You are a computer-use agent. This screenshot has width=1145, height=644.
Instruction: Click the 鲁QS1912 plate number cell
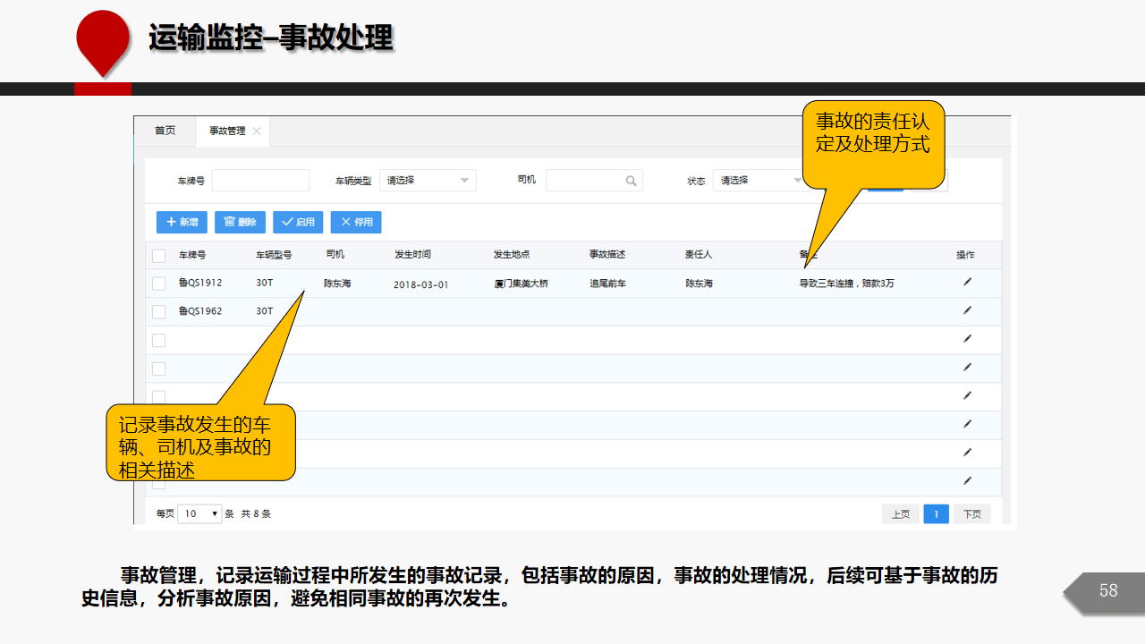[200, 283]
